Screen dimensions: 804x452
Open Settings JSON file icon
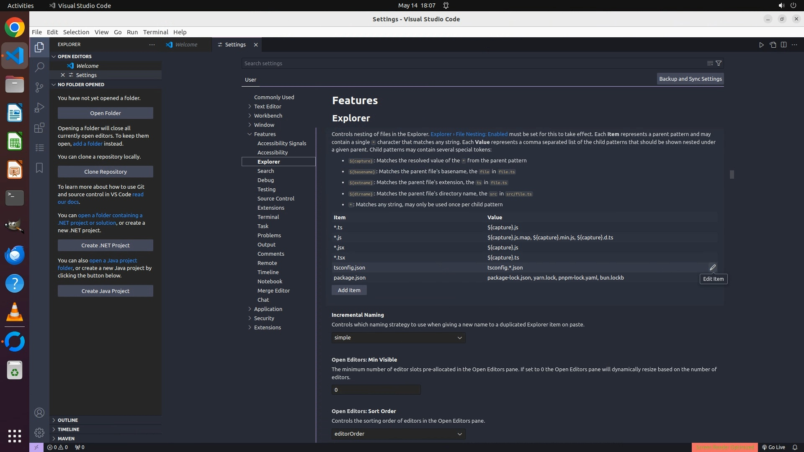tap(773, 45)
